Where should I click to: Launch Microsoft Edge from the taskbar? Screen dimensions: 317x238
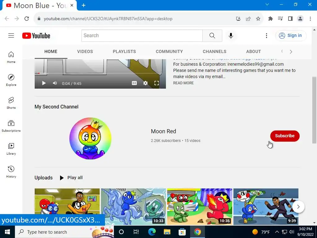(152, 232)
